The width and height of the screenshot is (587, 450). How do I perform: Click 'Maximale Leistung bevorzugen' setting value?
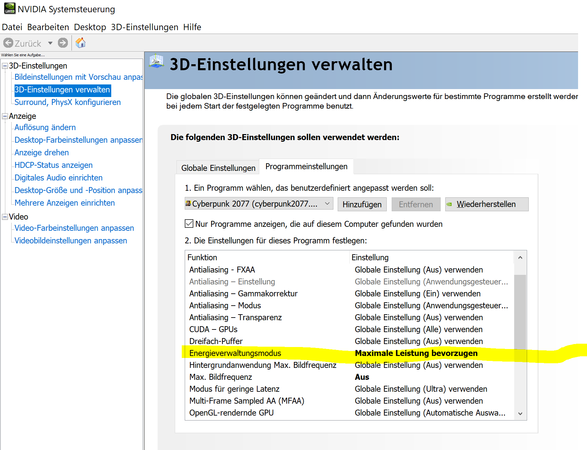(416, 353)
